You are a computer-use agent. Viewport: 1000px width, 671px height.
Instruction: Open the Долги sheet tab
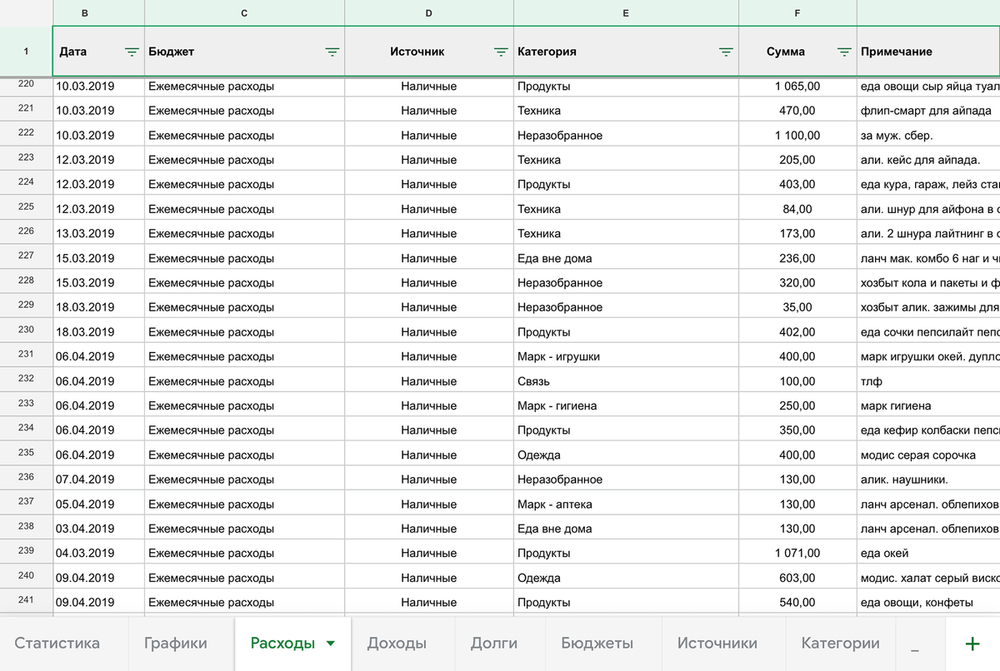[493, 644]
